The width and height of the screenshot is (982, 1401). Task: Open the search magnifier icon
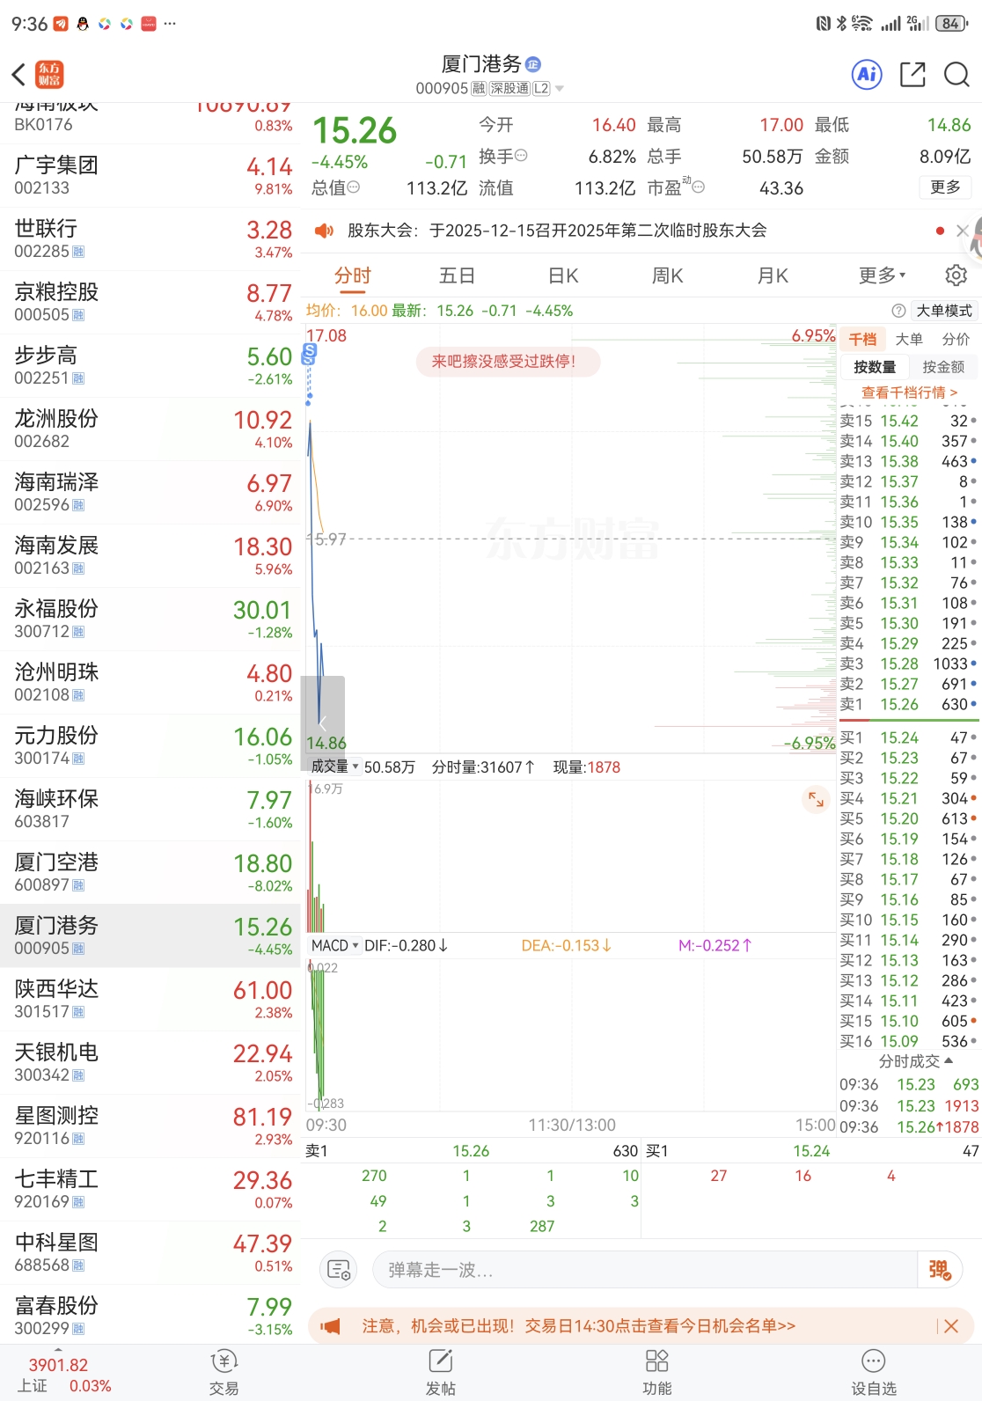[x=956, y=75]
